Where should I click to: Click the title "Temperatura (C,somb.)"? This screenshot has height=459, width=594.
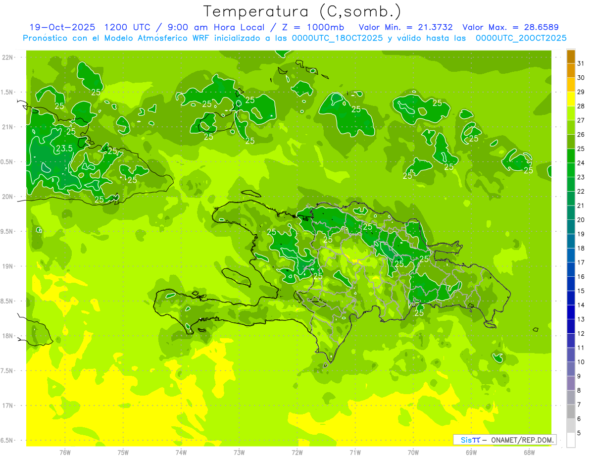click(x=302, y=11)
